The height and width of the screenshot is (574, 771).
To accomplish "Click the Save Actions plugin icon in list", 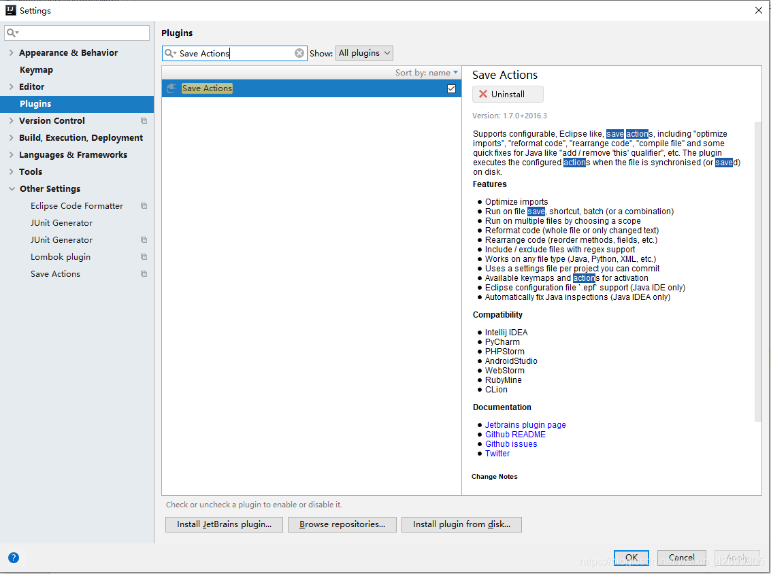I will coord(171,88).
